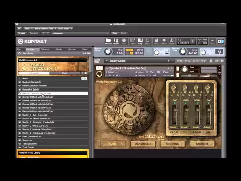241x181 pixels.
Task: Click the Evolution Series instrument logo
Action: [x=99, y=74]
